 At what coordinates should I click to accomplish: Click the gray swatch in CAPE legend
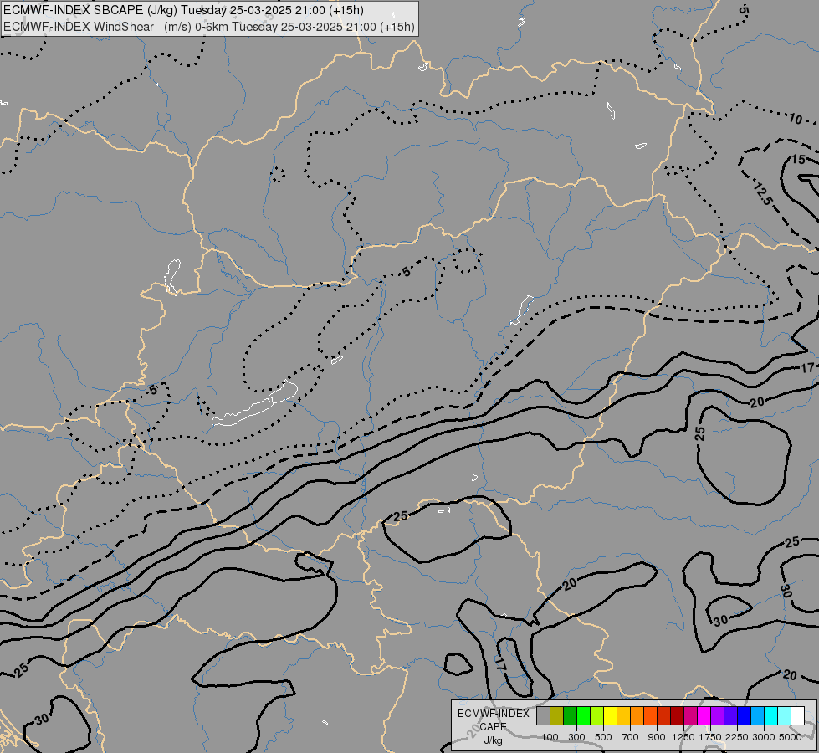(x=543, y=715)
